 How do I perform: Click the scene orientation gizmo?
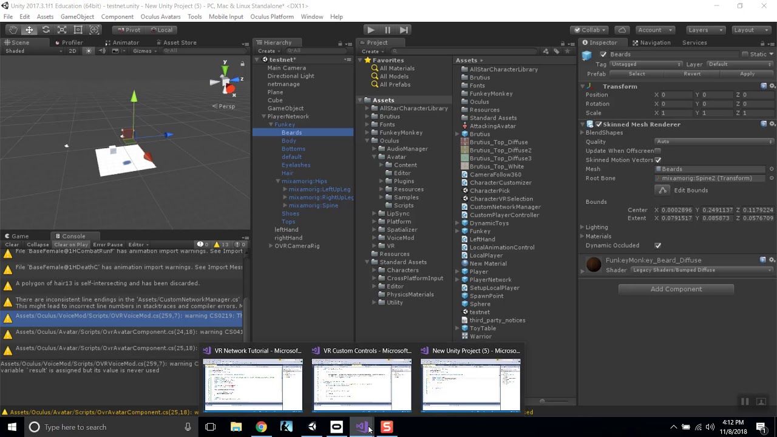coord(226,82)
